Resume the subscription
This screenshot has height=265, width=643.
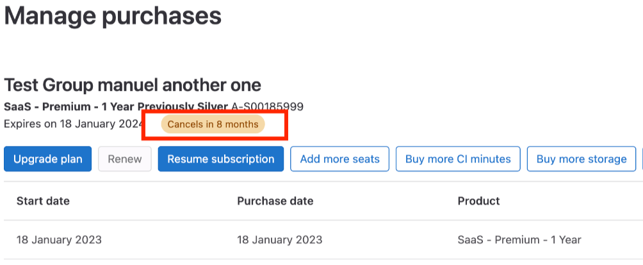221,159
